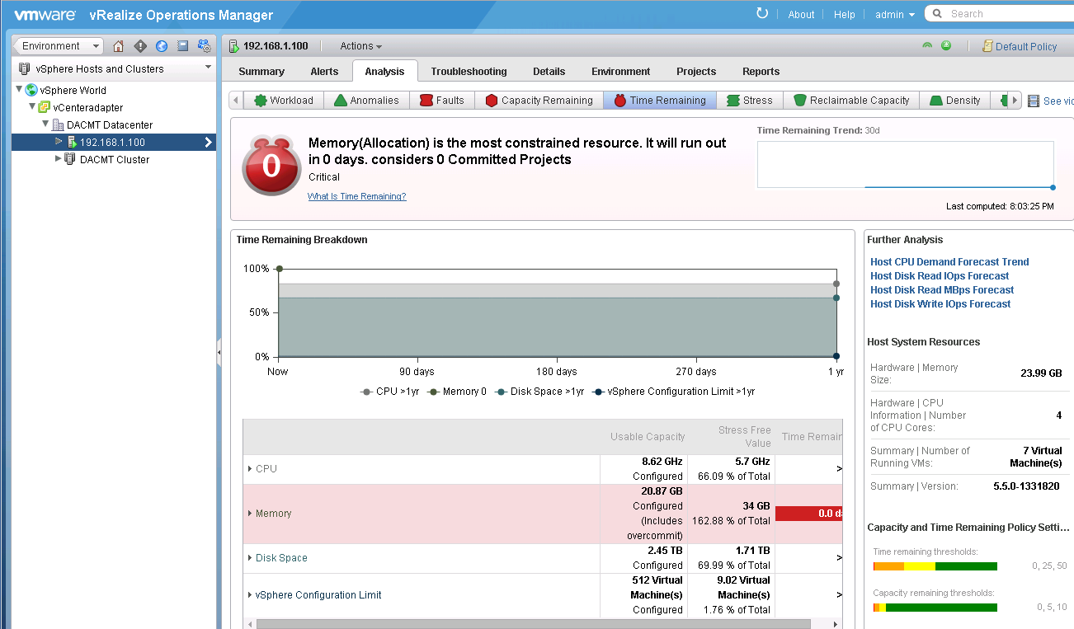Switch to the Alerts tab
The image size is (1074, 629).
pos(324,71)
